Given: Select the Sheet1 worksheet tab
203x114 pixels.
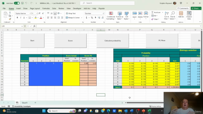Looking at the screenshot, I should 24,103.
